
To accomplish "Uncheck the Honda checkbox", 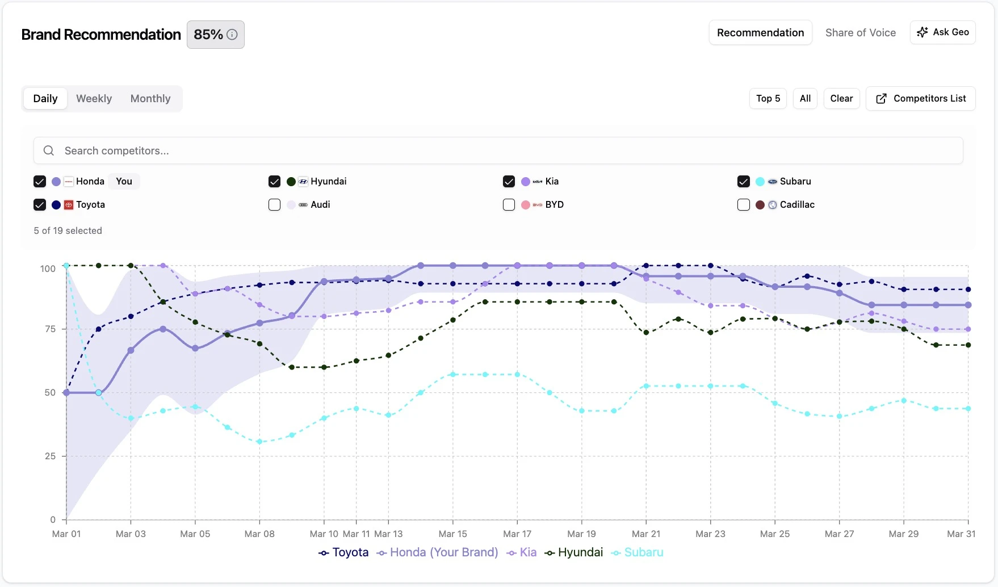I will pyautogui.click(x=40, y=182).
